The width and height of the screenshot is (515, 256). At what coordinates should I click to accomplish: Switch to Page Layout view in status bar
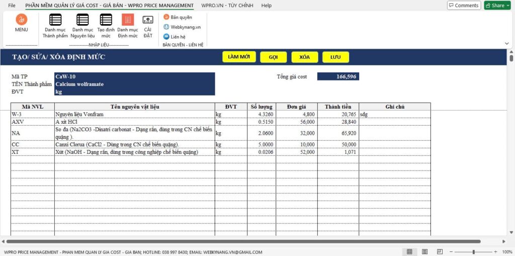[425, 251]
